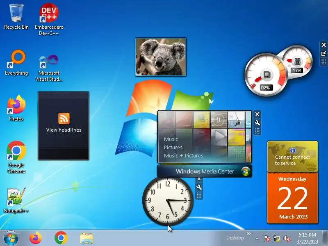This screenshot has width=328, height=246.
Task: Click the Windows Media Center title bar
Action: 204,171
